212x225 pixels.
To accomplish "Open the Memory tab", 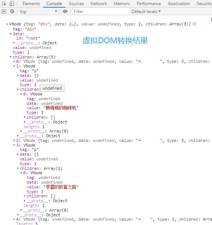I will [x=122, y=4].
